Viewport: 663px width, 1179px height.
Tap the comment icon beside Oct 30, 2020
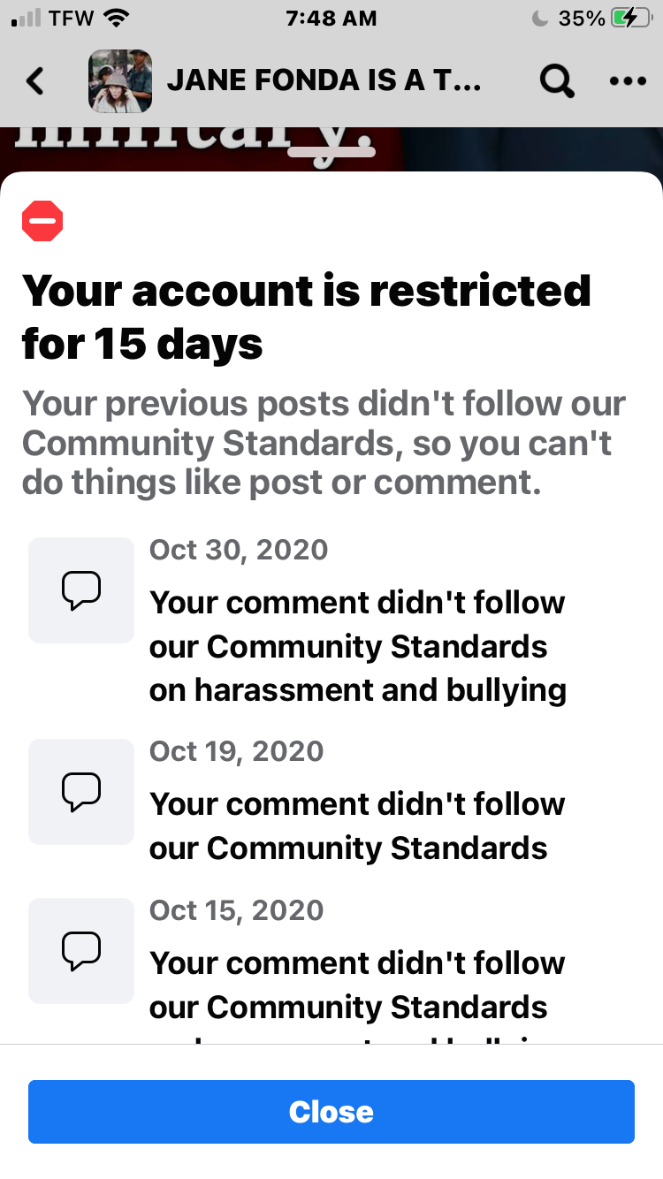click(81, 589)
